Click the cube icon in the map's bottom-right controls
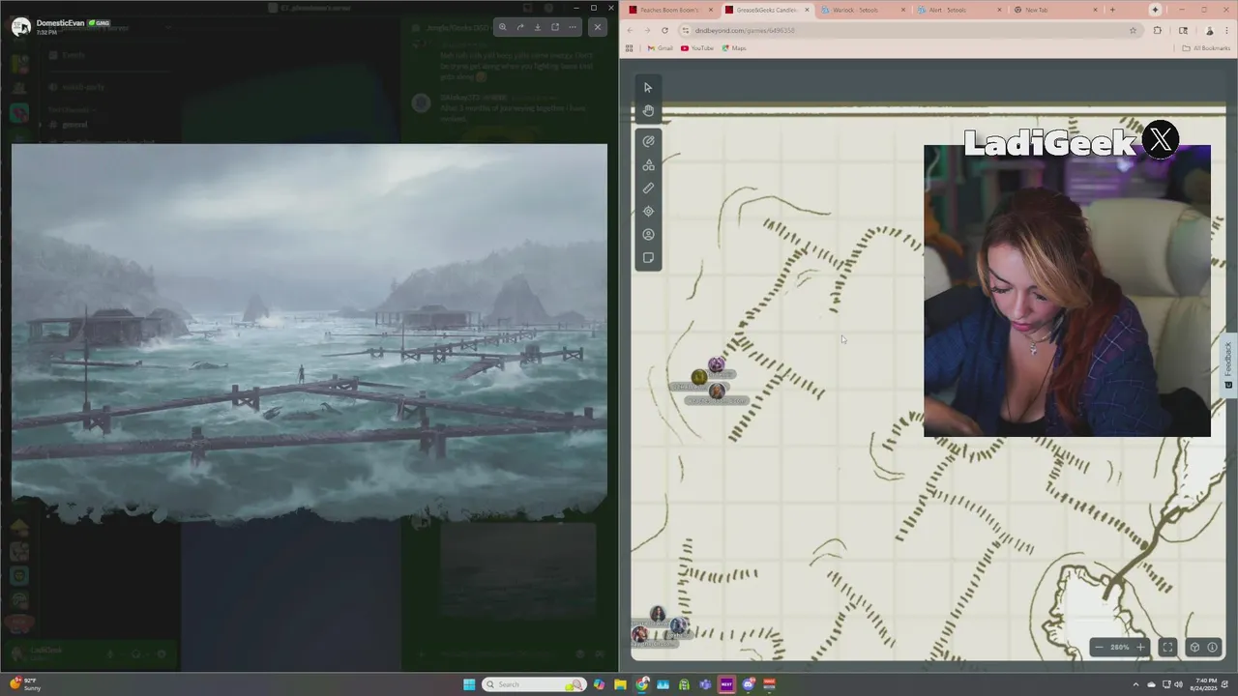The width and height of the screenshot is (1238, 696). 1194,647
